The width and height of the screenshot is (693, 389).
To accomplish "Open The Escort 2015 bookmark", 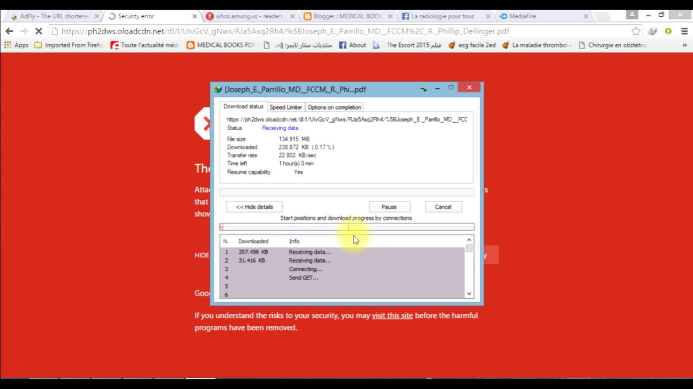I will (407, 45).
